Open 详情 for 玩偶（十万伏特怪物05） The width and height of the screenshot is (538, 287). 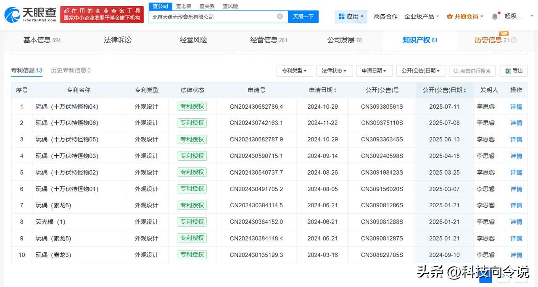coord(516,139)
